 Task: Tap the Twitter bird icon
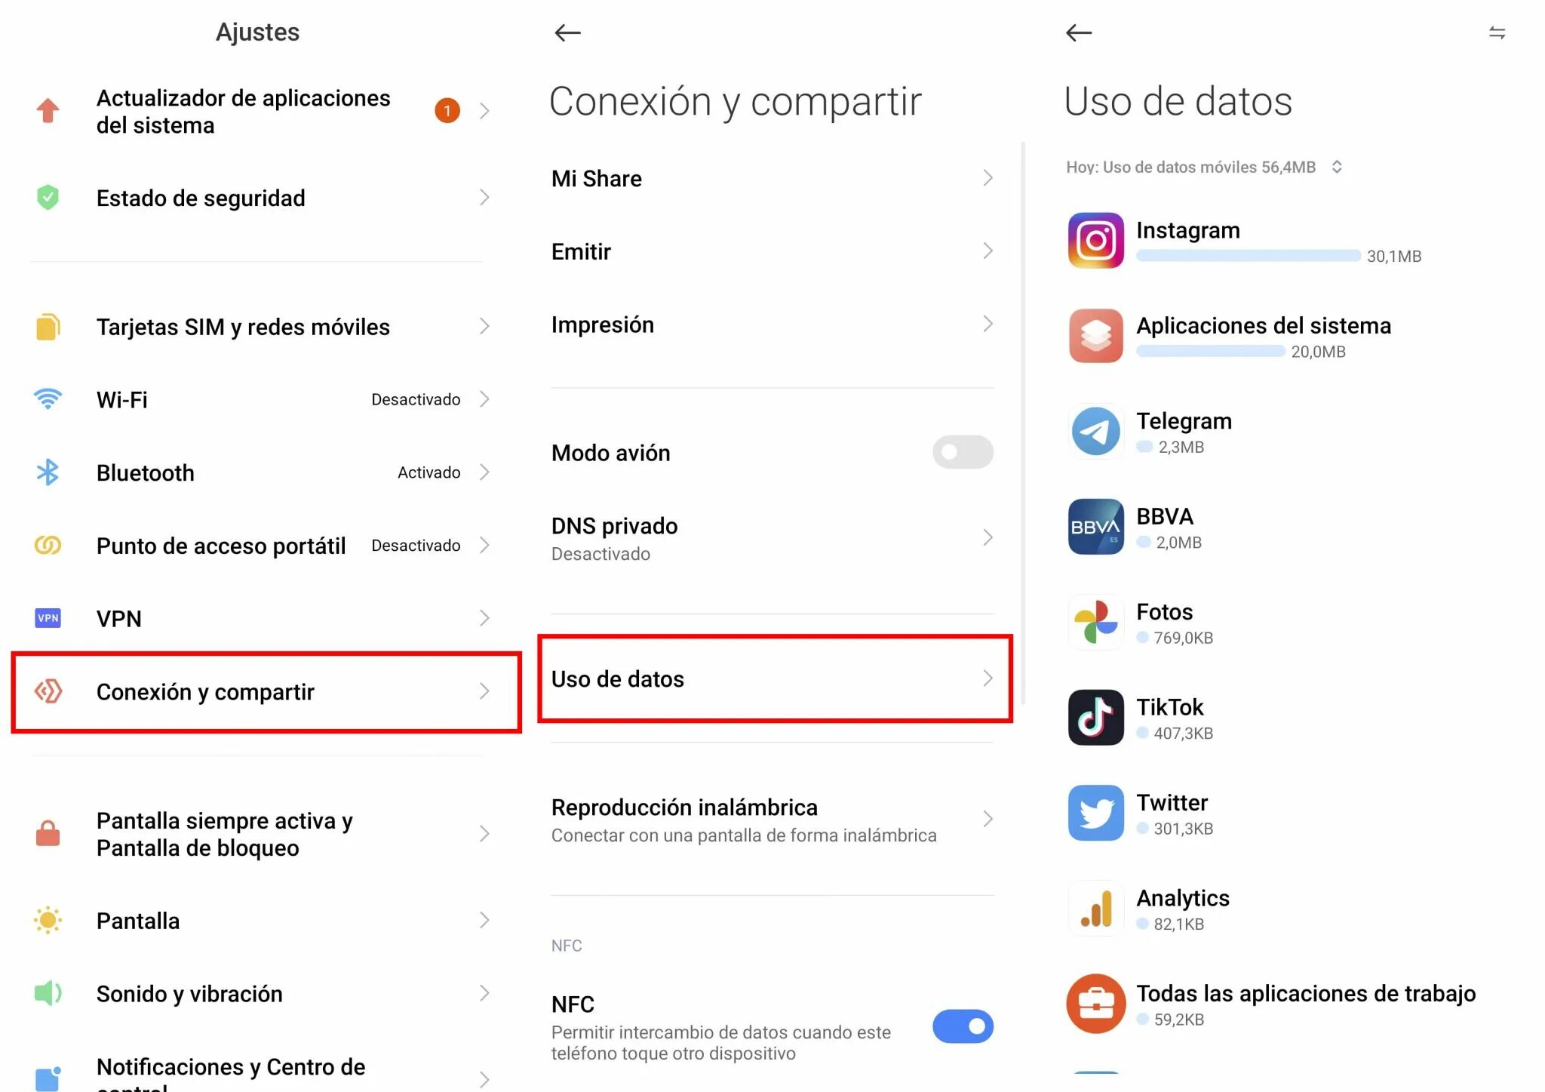(x=1095, y=813)
